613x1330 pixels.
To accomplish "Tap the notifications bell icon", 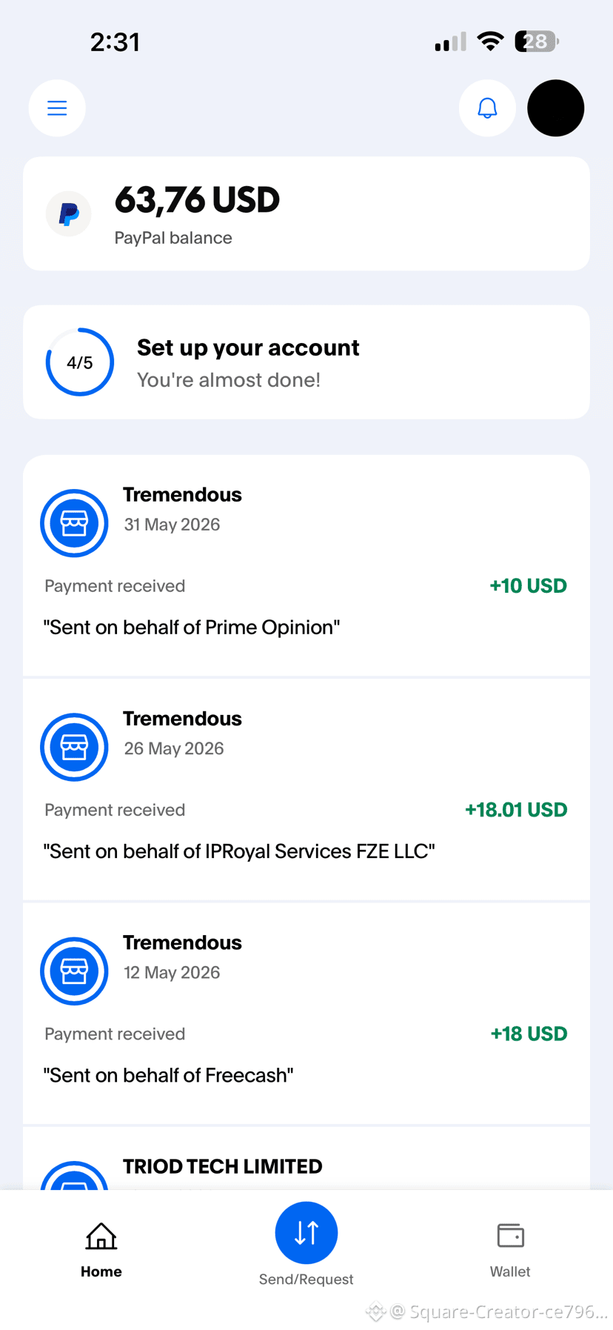I will coord(487,108).
